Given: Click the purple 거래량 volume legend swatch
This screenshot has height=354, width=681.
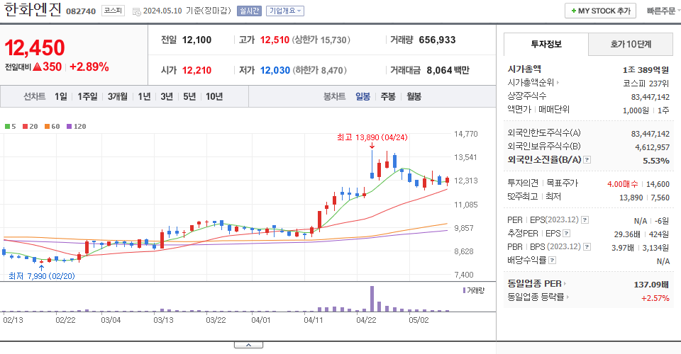Looking at the screenshot, I should pos(464,290).
